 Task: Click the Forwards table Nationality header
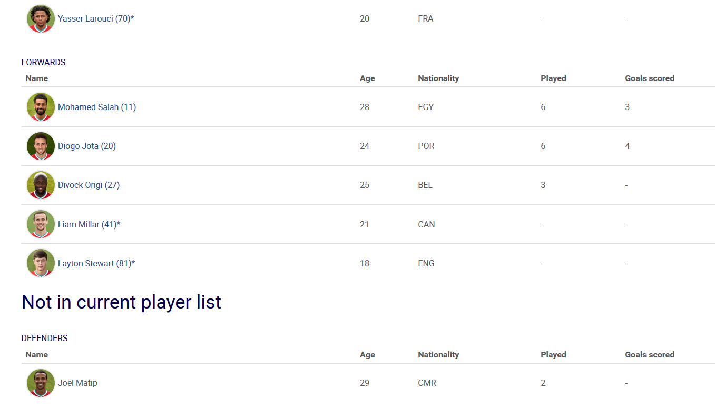click(x=438, y=78)
